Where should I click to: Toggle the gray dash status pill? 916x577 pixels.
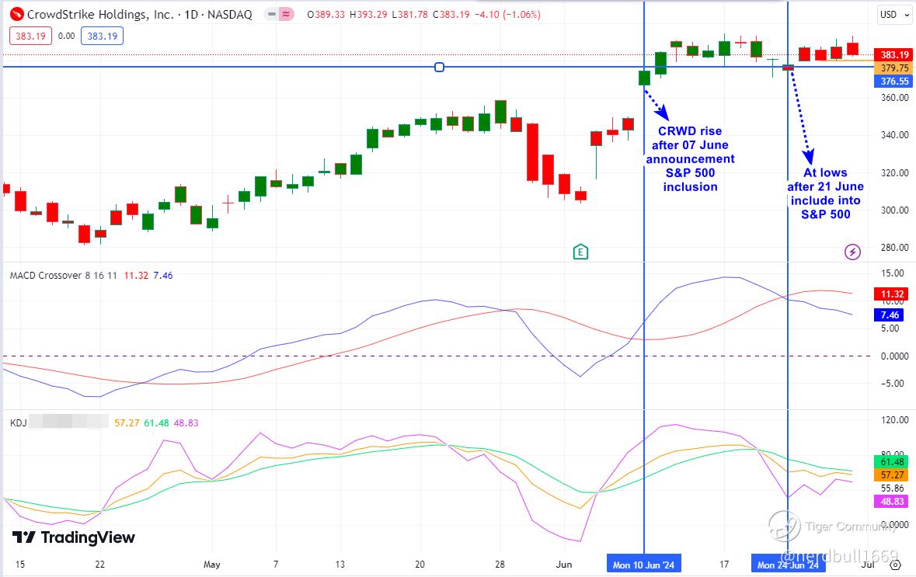271,15
